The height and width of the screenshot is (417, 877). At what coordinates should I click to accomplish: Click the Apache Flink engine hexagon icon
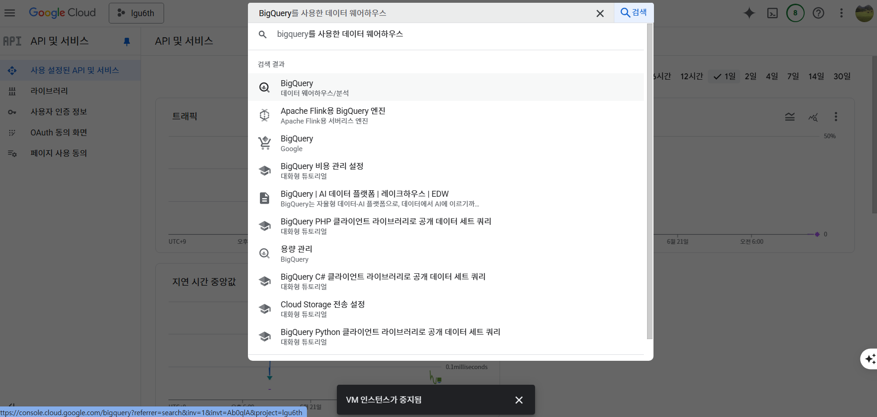pos(265,115)
